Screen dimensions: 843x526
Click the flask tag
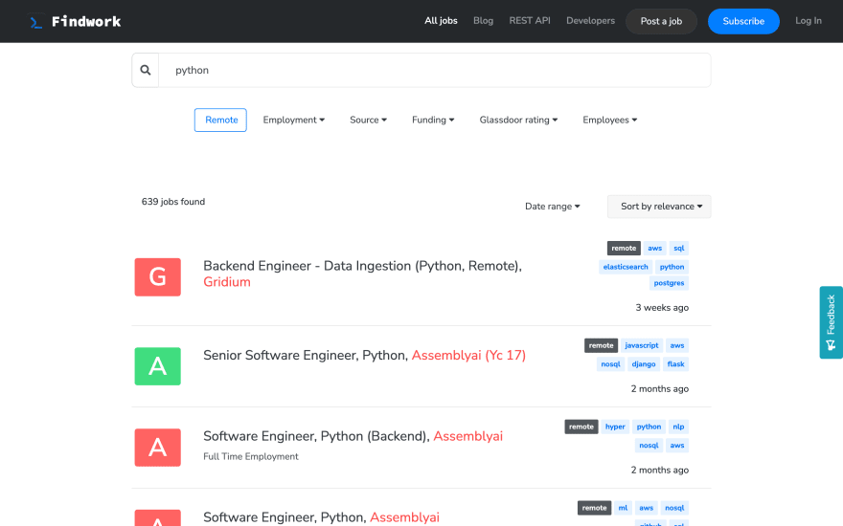[675, 364]
